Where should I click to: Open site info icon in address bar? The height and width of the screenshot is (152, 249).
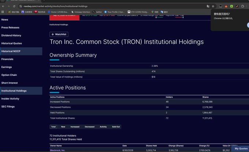pyautogui.click(x=21, y=6)
